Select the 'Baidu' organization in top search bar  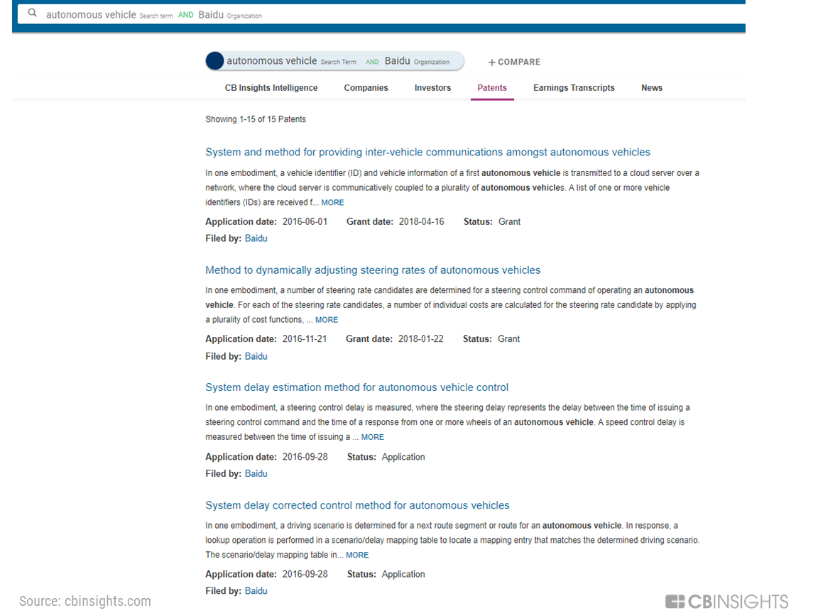pyautogui.click(x=211, y=15)
